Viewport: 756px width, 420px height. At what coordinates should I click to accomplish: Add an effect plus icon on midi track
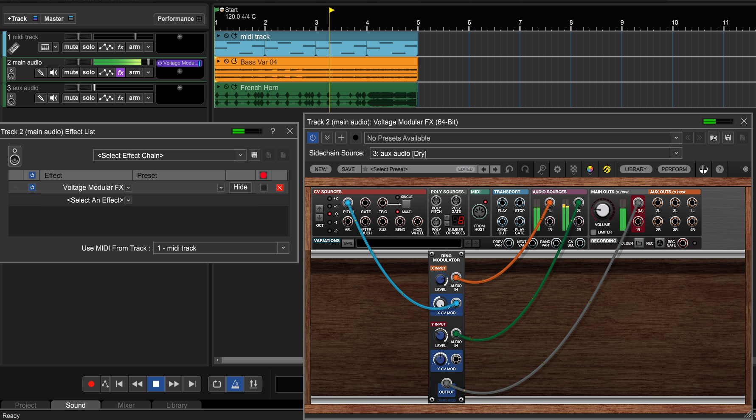click(x=180, y=37)
